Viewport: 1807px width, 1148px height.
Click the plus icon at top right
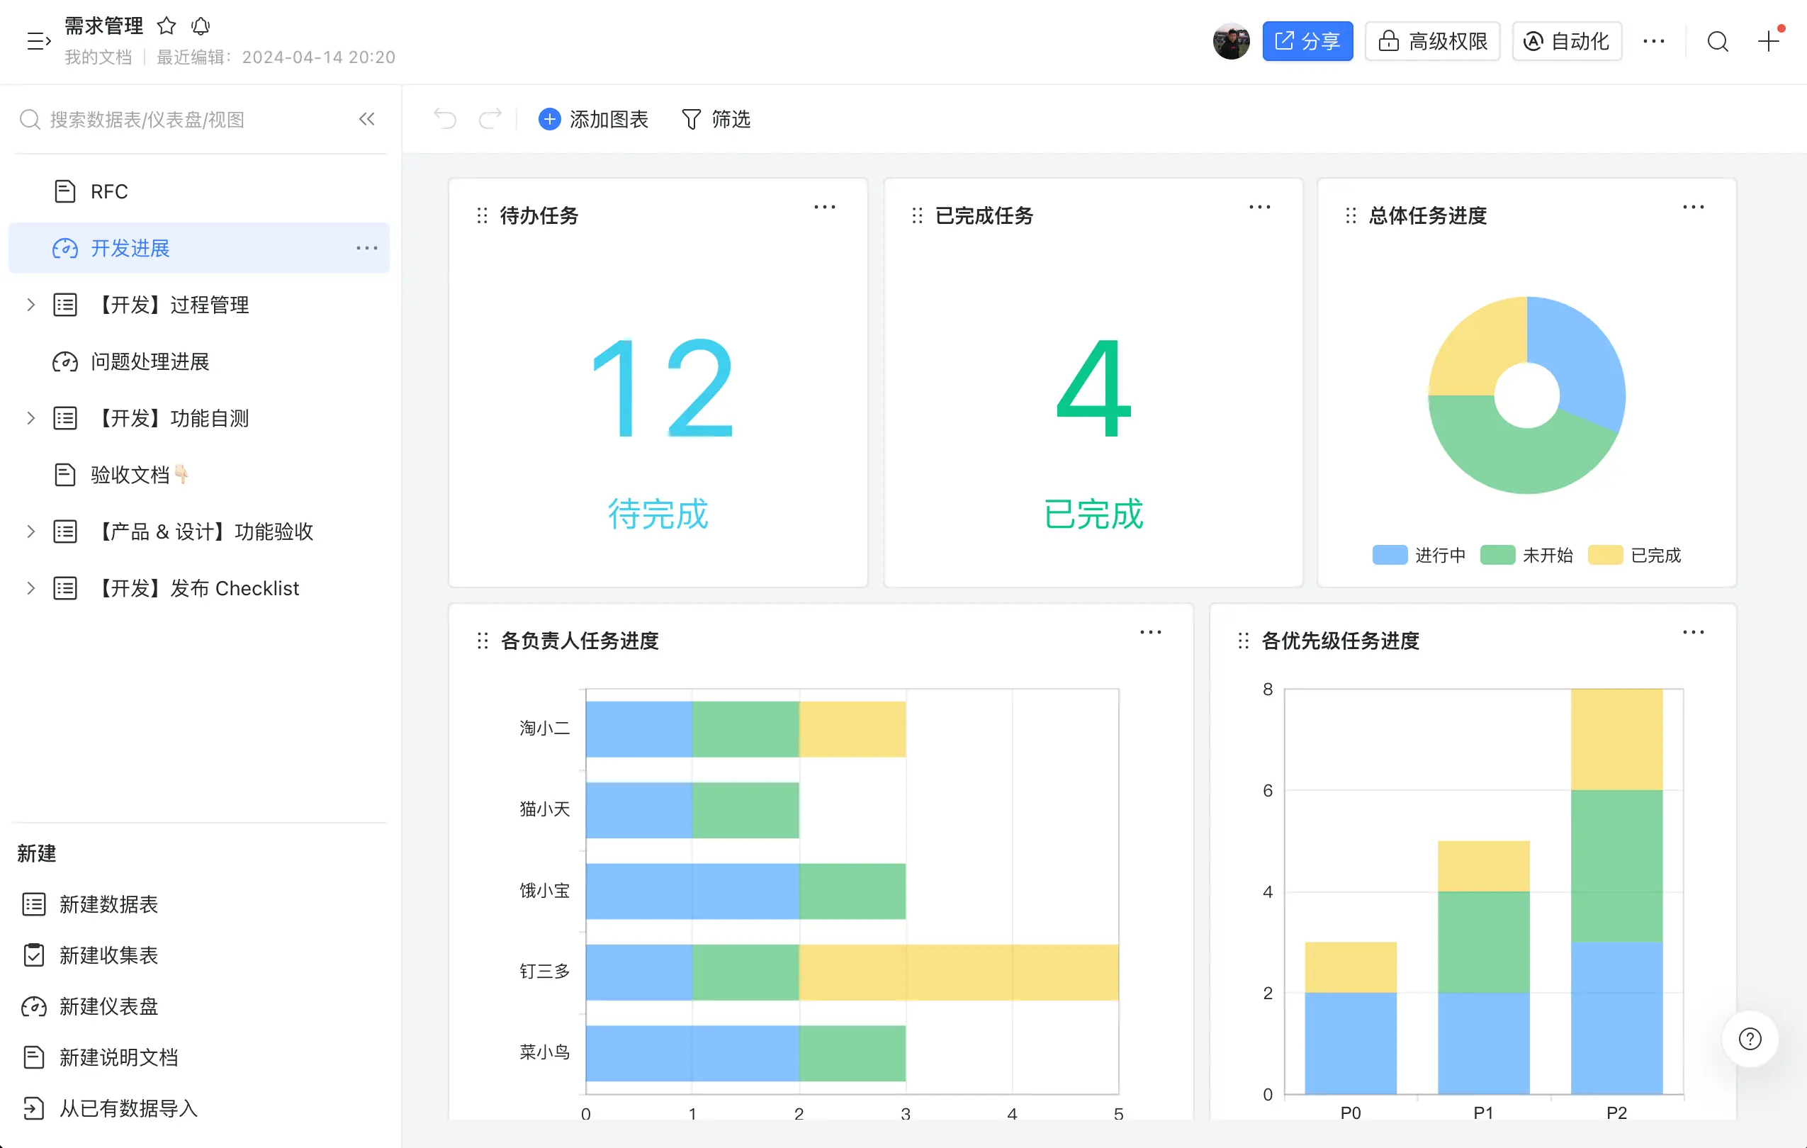1768,41
